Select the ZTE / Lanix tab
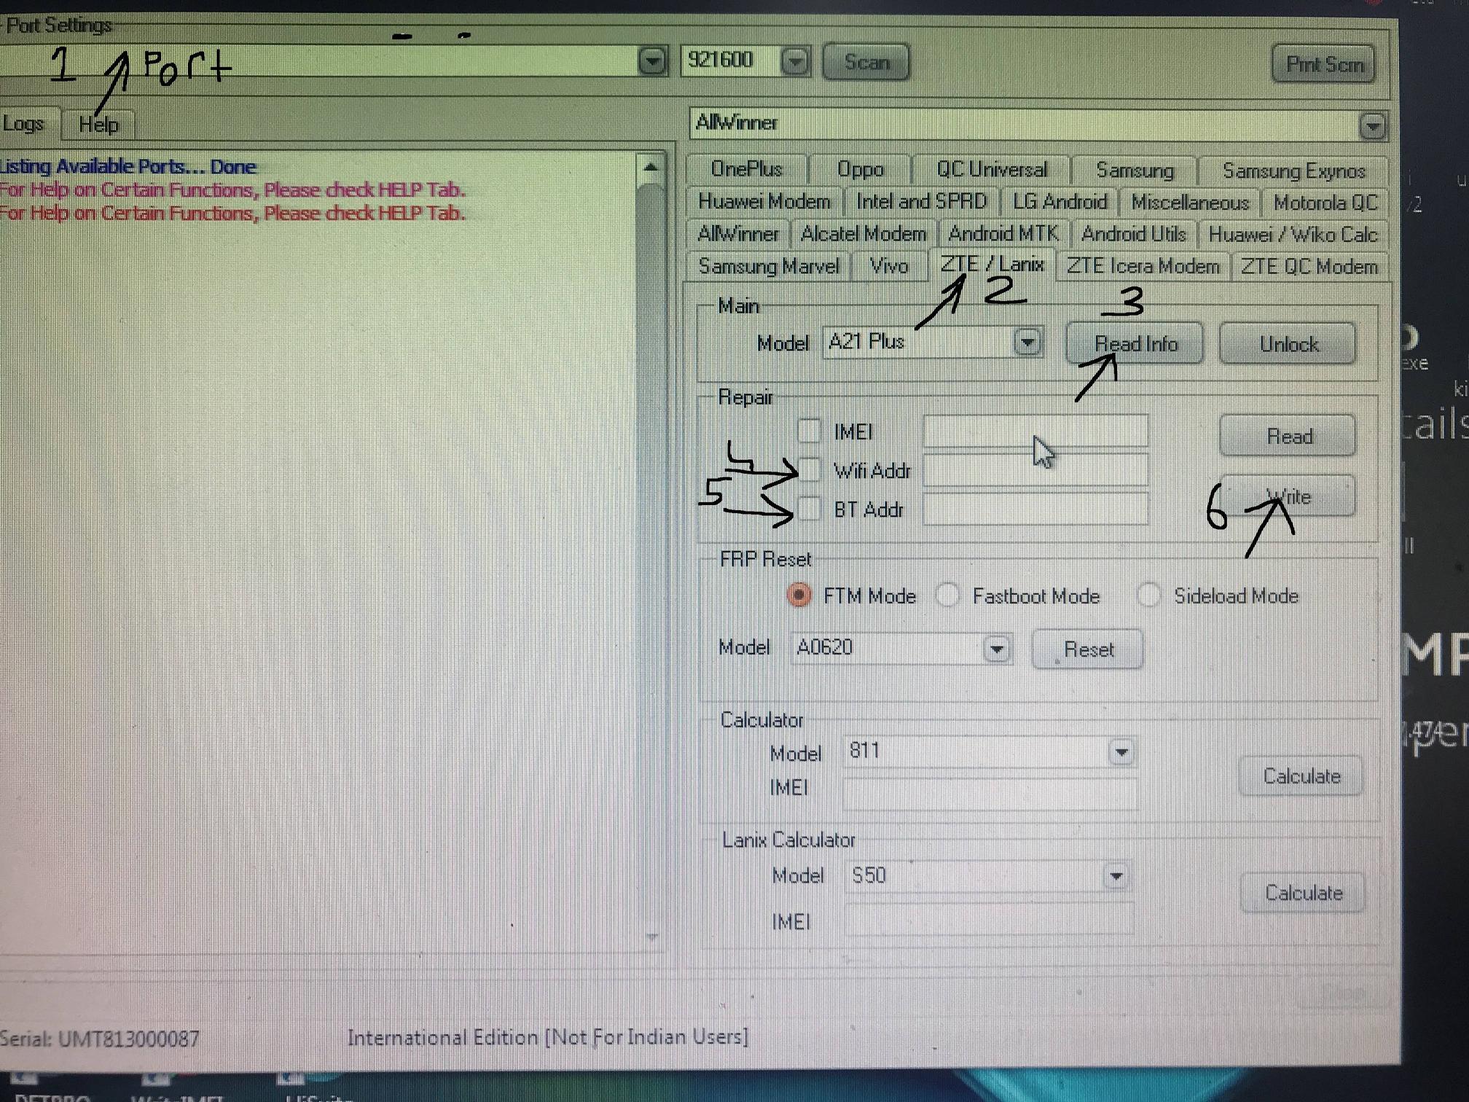Viewport: 1469px width, 1102px height. [992, 265]
